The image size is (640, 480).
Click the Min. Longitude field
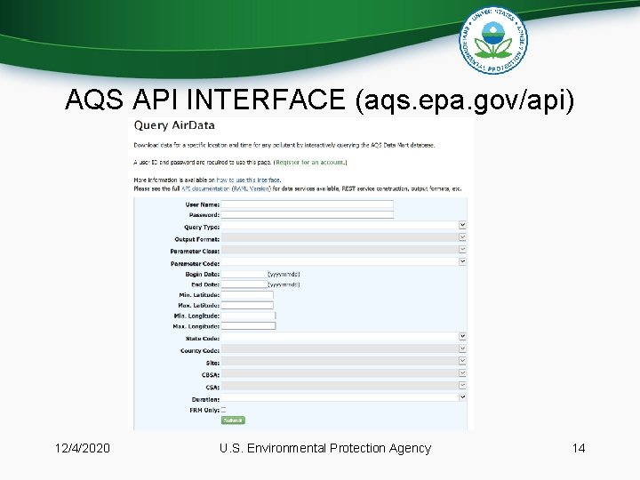pyautogui.click(x=249, y=316)
